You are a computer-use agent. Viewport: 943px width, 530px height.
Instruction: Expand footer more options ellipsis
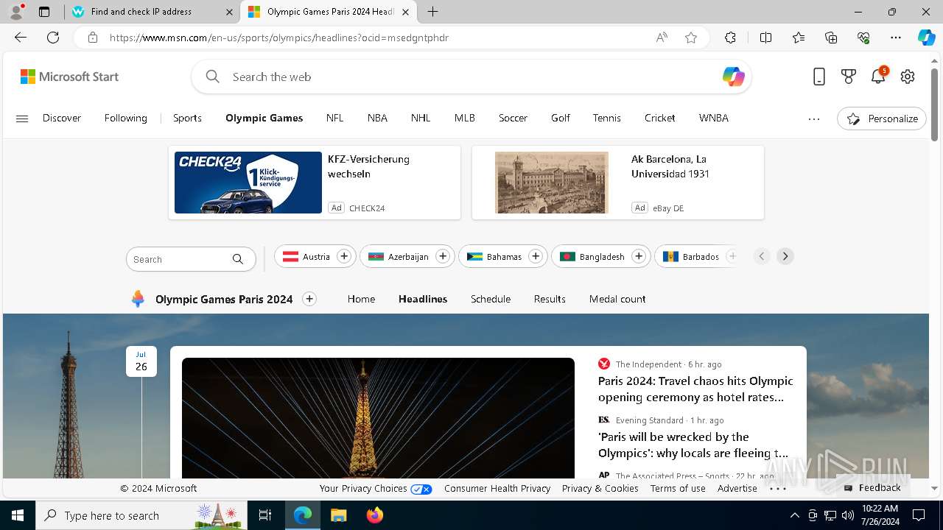point(778,488)
